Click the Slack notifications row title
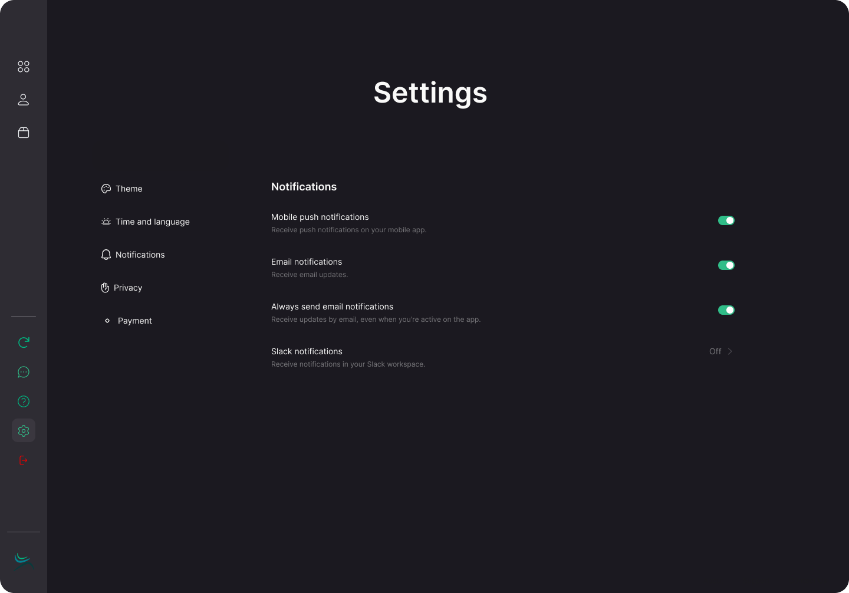The width and height of the screenshot is (849, 593). 307,351
